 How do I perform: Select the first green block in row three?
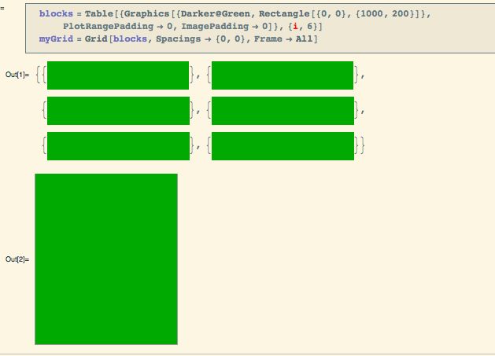tap(118, 146)
